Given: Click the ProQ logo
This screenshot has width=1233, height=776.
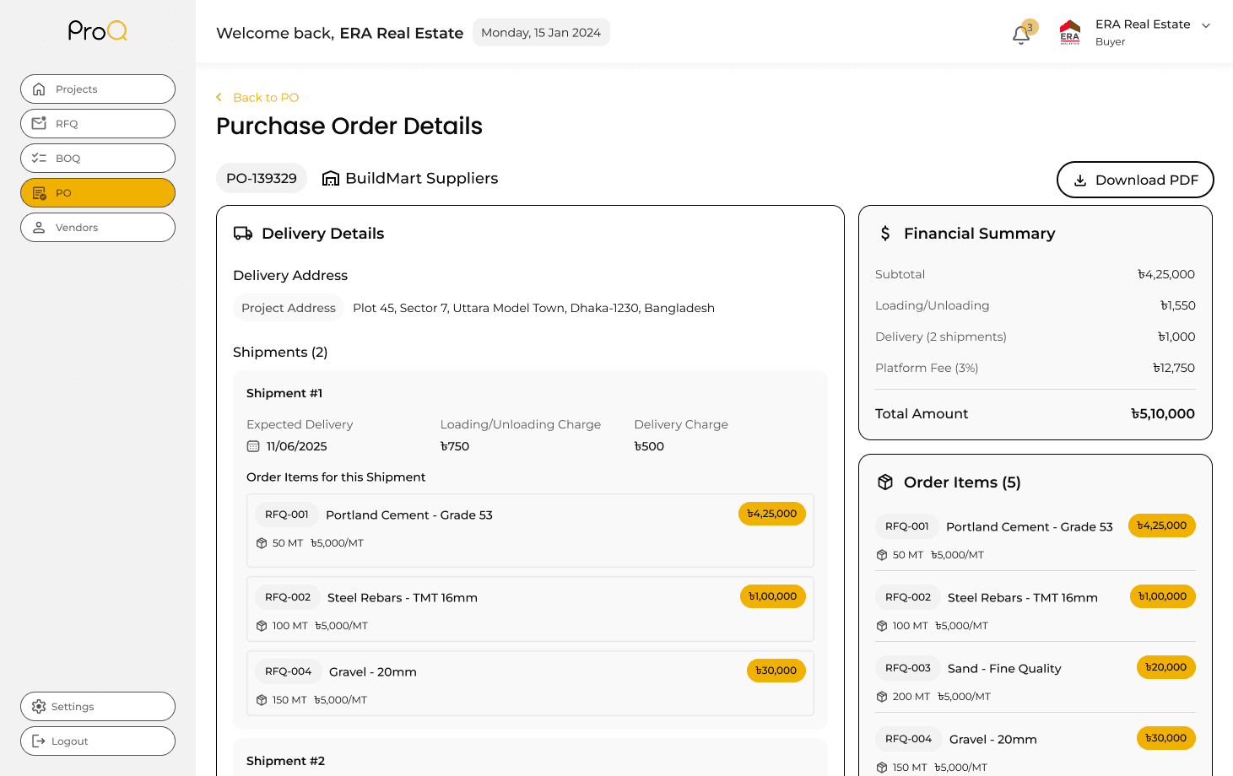Looking at the screenshot, I should point(98,31).
